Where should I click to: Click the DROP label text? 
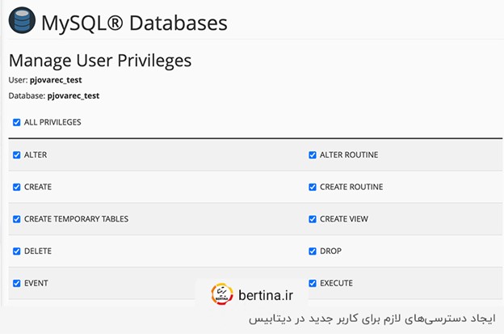coord(330,251)
